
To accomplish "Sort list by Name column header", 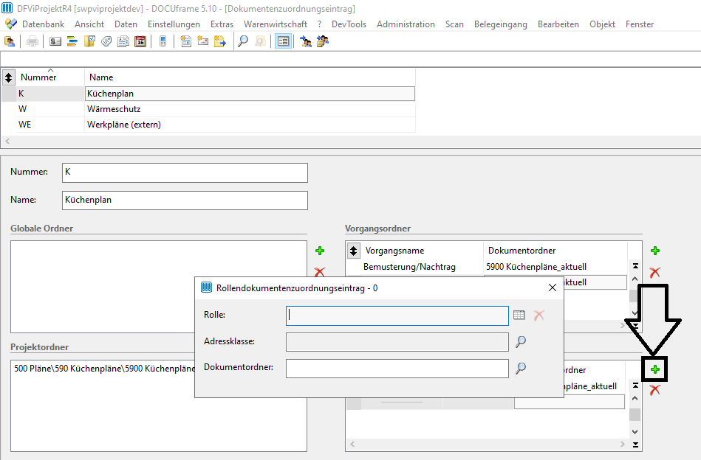I will tap(250, 77).
